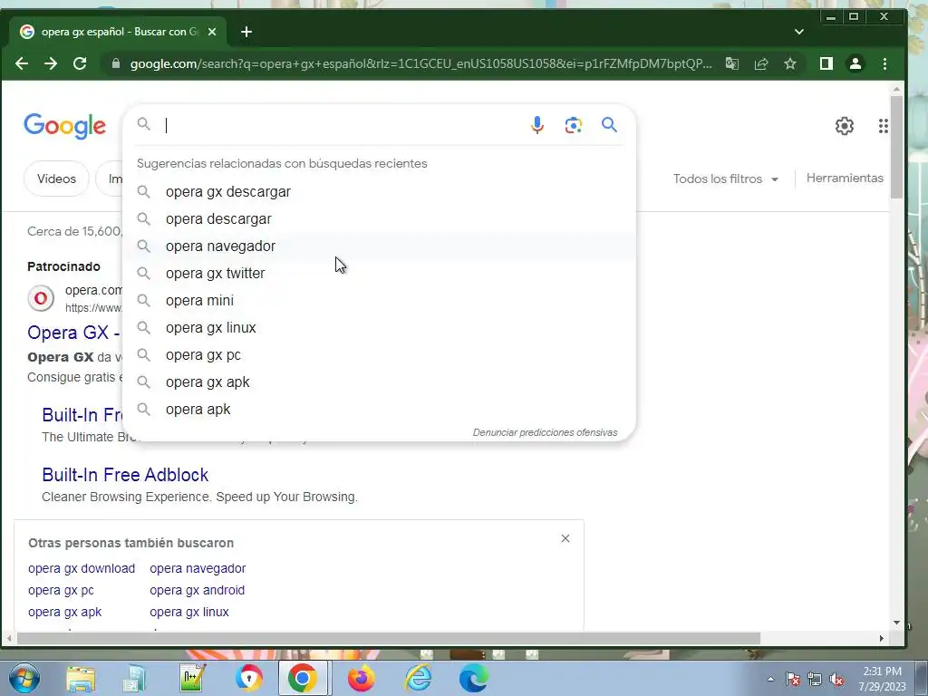Select suggestion opera gx pc
This screenshot has width=928, height=696.
(380, 355)
